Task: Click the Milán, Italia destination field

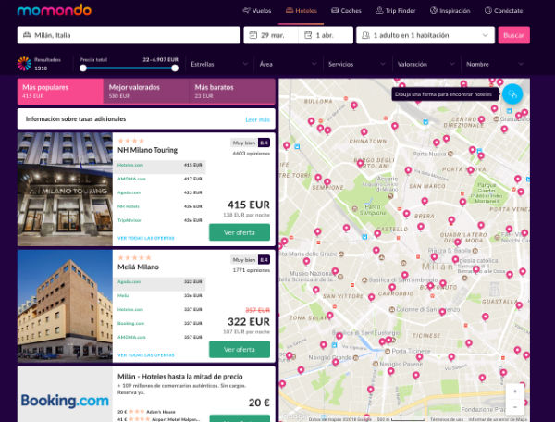Action: 129,35
